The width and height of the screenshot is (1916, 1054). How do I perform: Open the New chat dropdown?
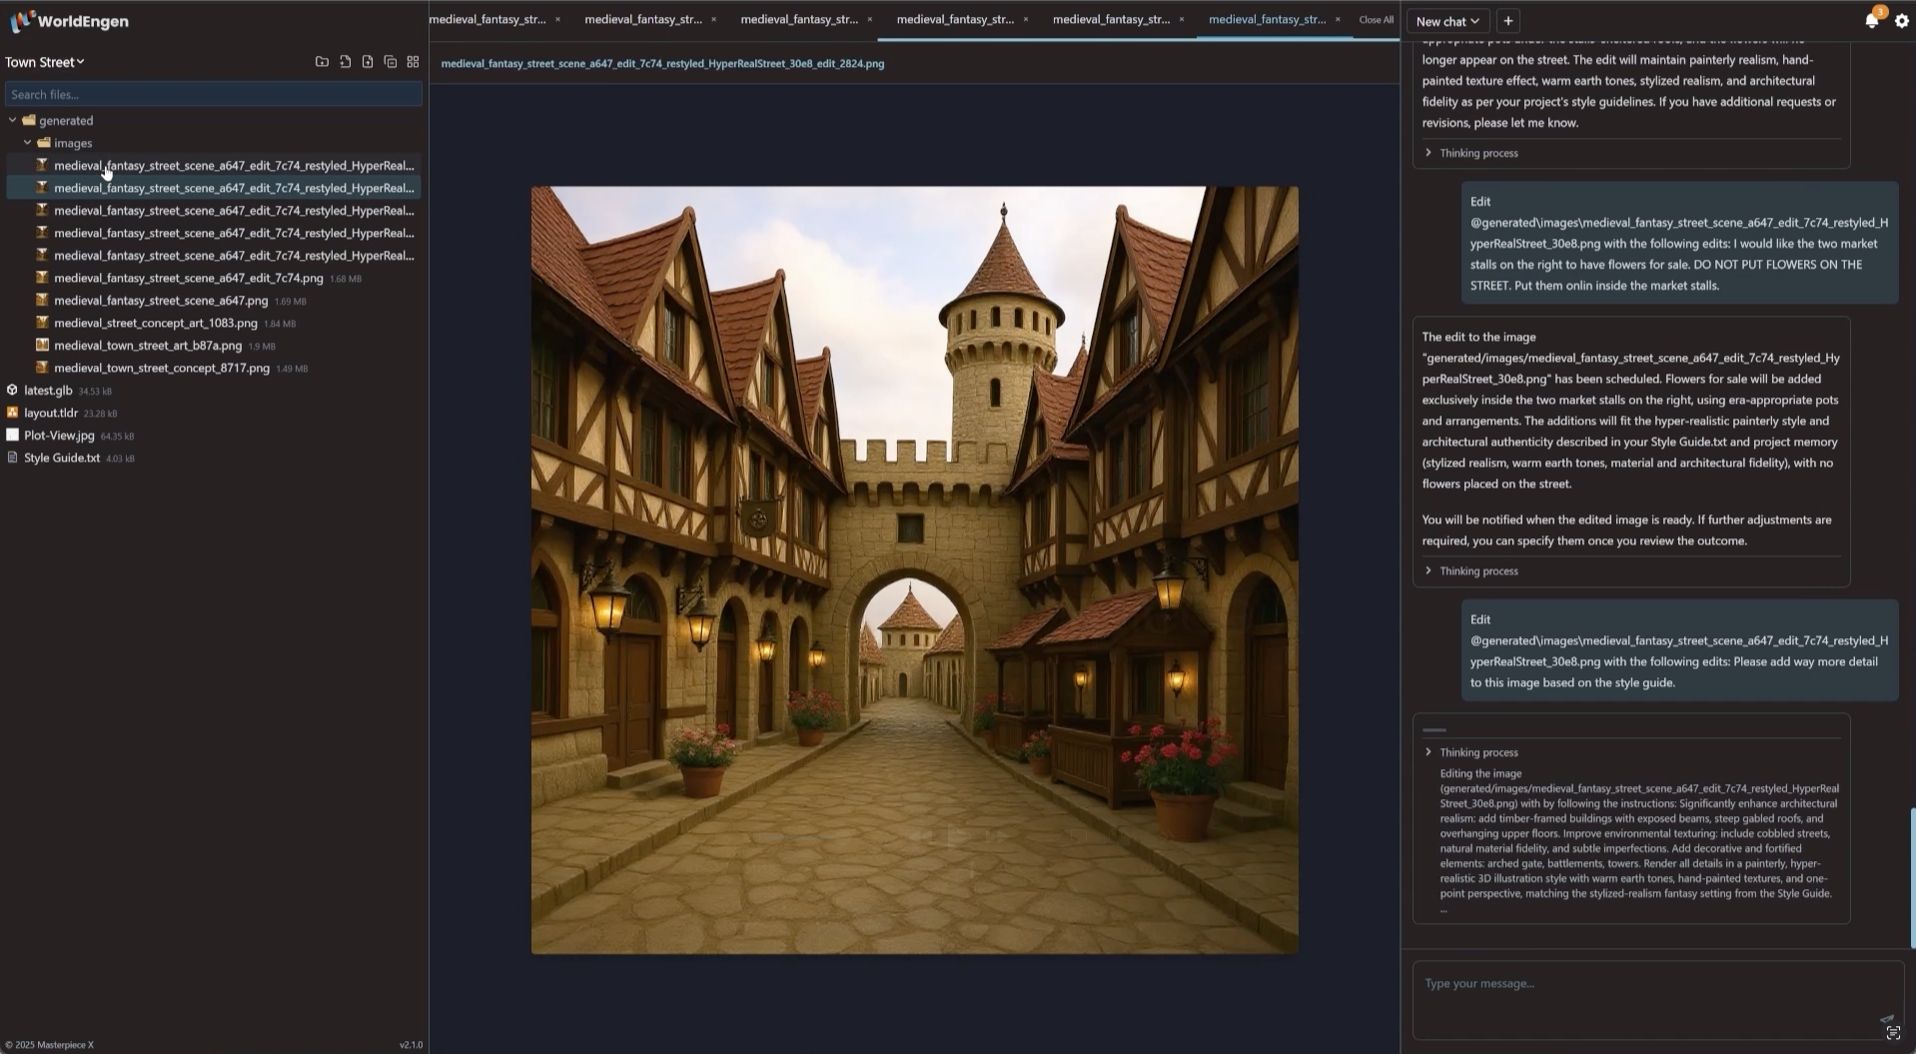[x=1446, y=21]
